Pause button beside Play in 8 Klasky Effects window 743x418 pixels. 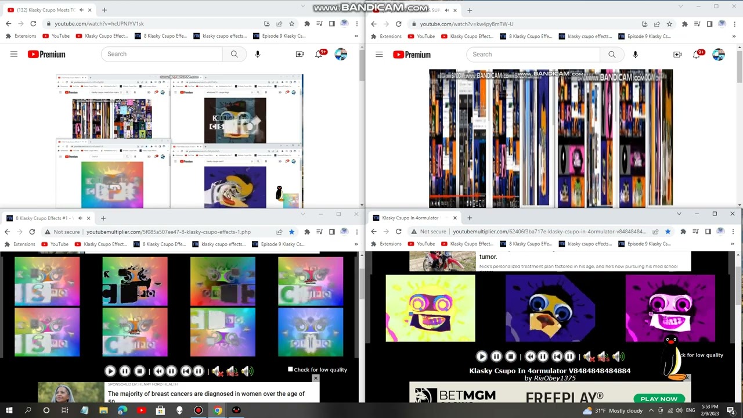pos(125,371)
